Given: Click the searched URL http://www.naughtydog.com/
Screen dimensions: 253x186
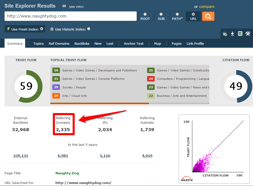Looking at the screenshot, I should pos(83,183).
